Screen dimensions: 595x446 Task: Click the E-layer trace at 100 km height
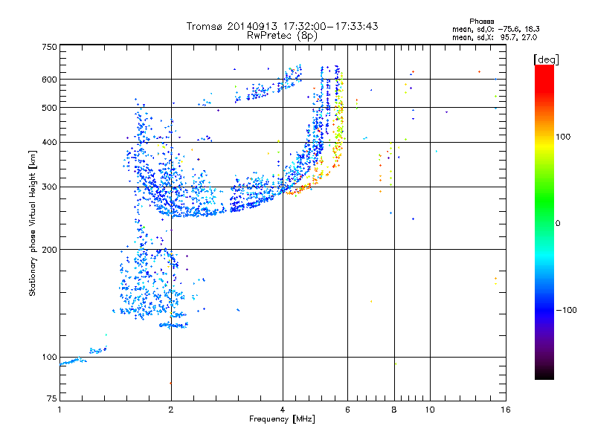(x=73, y=361)
